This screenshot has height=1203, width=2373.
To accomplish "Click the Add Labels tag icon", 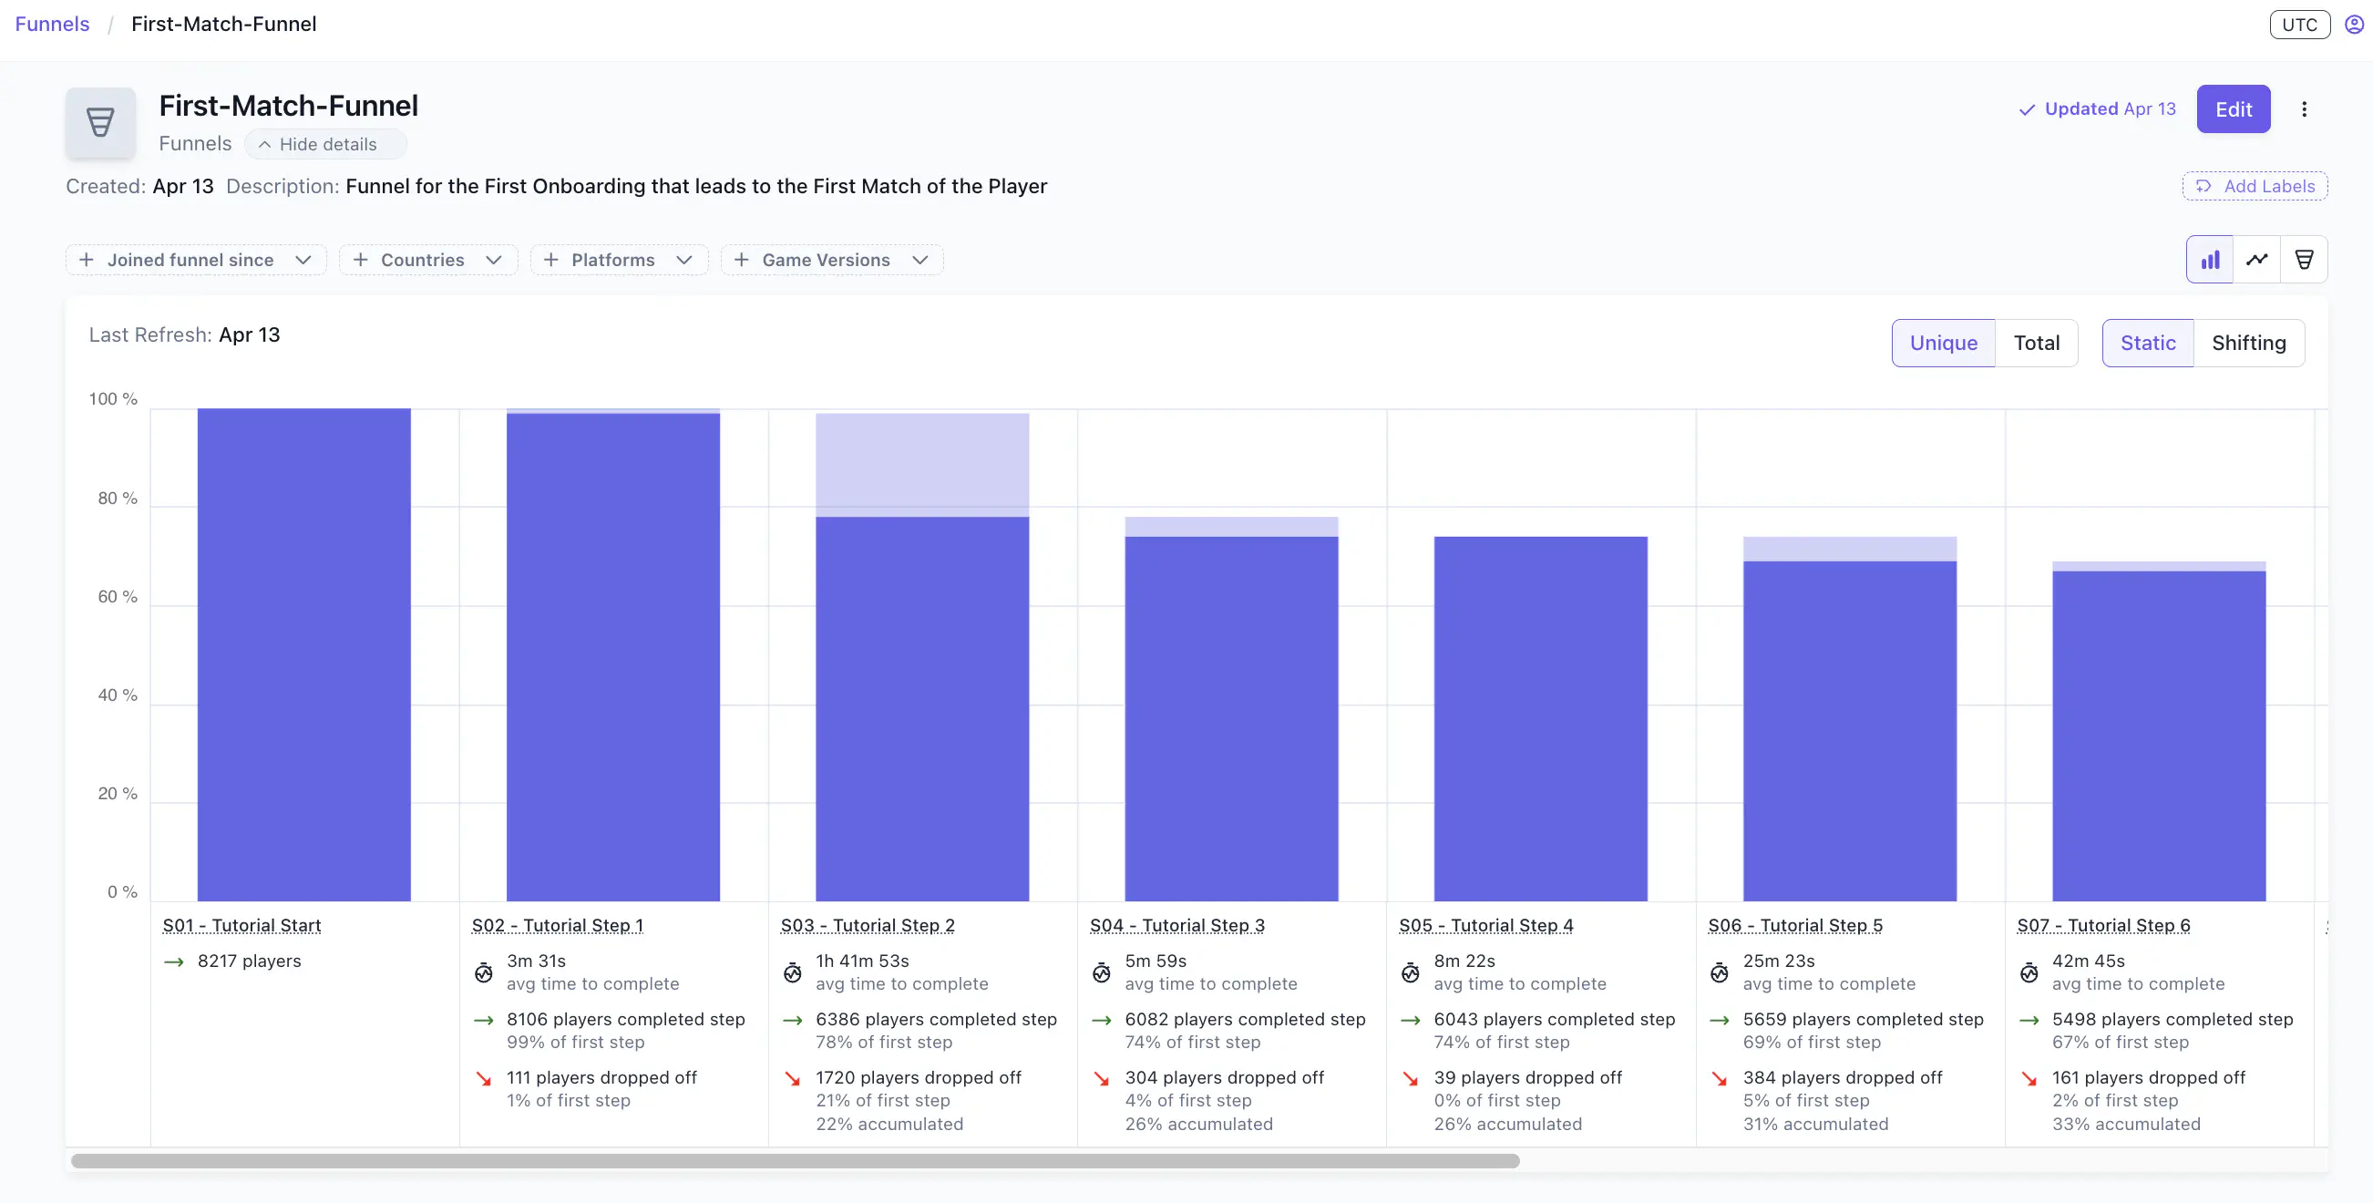I will point(2204,185).
